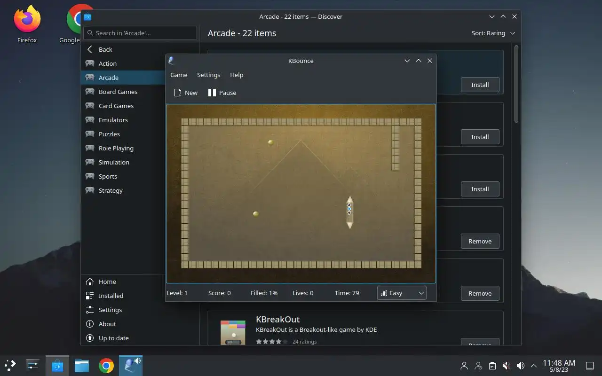Click the KBreakOut app title

tap(277, 319)
